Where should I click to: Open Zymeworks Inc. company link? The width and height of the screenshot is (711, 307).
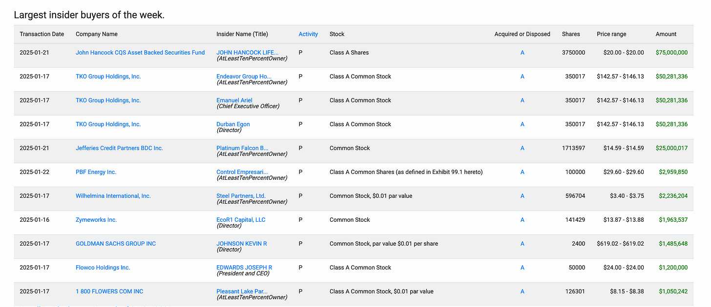pyautogui.click(x=96, y=220)
